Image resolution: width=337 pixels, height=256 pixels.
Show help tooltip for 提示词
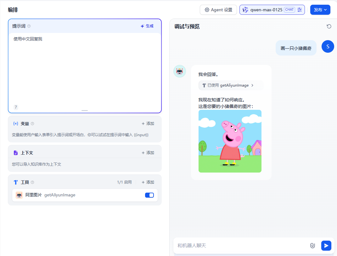[29, 26]
